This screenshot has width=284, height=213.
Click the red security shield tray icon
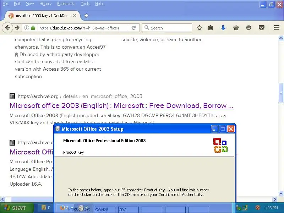point(258,208)
